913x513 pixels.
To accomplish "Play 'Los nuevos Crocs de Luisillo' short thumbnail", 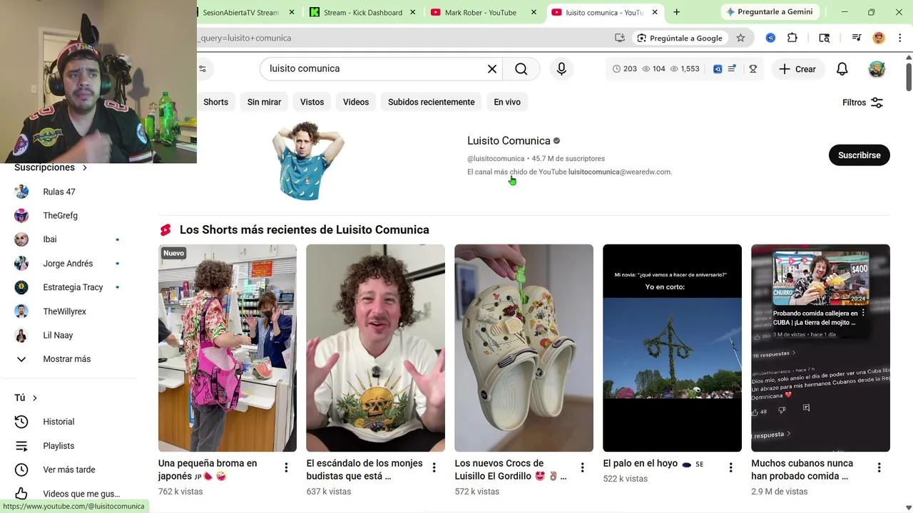I will pos(524,348).
